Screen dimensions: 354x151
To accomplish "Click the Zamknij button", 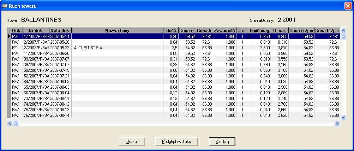I will [222, 141].
